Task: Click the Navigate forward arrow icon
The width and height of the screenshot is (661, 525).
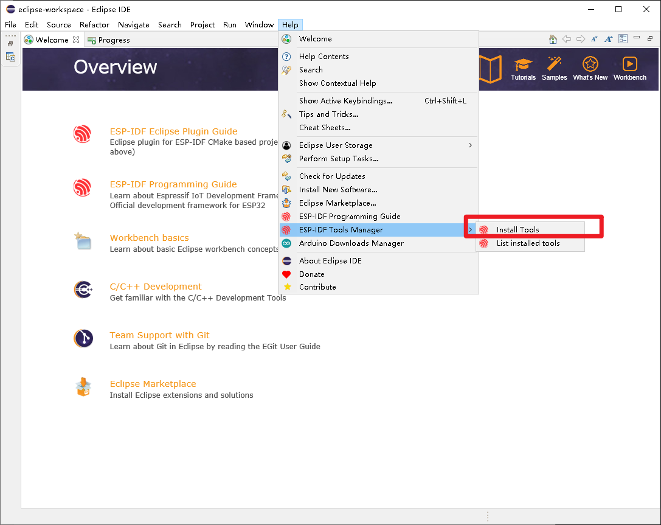Action: (580, 39)
